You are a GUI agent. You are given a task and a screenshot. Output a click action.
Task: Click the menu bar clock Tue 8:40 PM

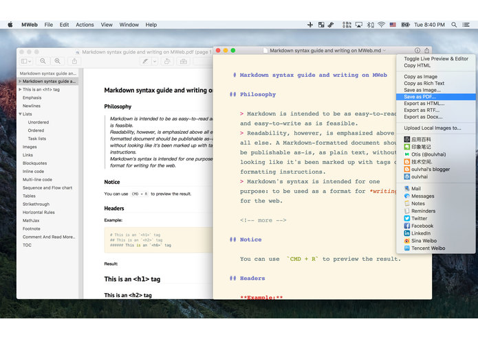pos(429,25)
